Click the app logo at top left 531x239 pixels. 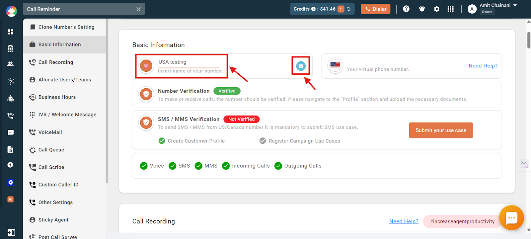(11, 11)
